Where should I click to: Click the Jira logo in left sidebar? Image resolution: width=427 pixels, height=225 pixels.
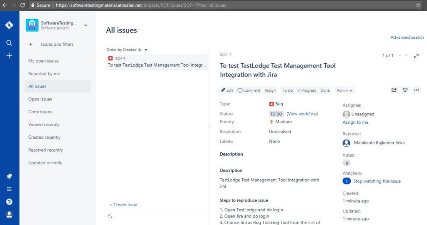pyautogui.click(x=9, y=25)
